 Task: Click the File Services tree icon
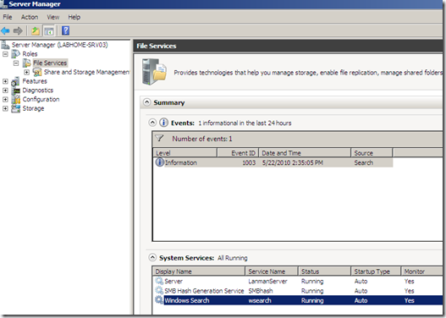27,63
